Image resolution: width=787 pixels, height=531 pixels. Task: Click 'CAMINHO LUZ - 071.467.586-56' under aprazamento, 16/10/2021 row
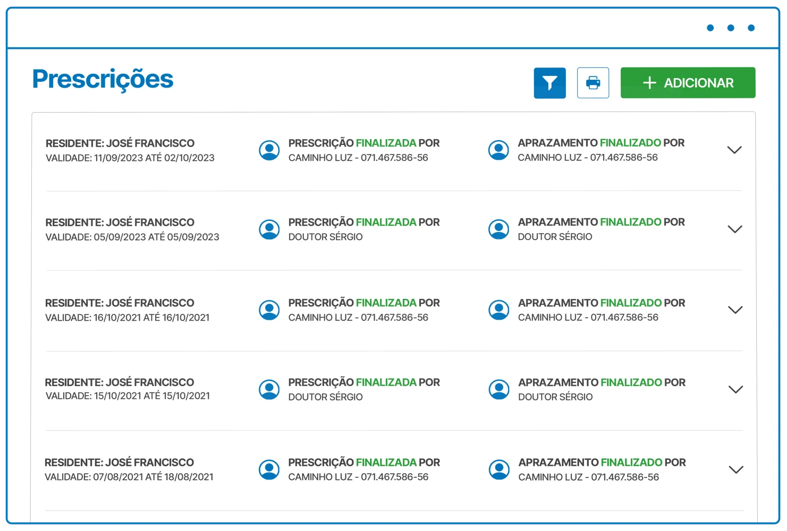(x=588, y=318)
